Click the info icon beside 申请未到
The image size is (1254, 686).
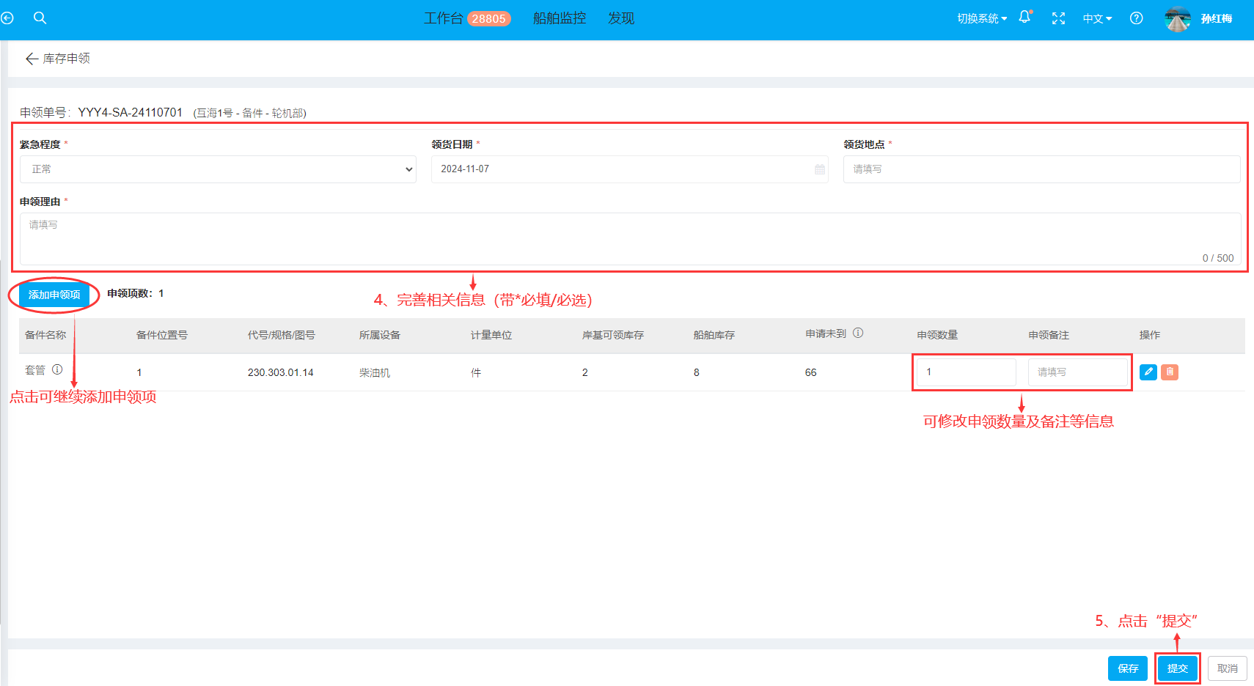(858, 333)
